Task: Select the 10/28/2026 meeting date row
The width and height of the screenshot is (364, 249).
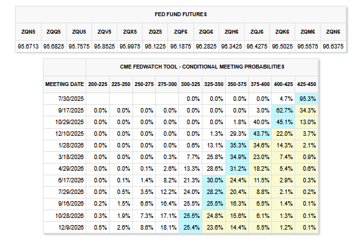Action: [x=180, y=215]
